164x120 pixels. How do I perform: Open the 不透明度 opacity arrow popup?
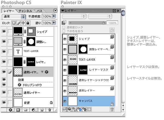[54, 17]
